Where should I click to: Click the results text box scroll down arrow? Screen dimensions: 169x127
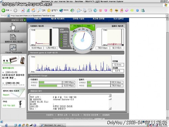pyautogui.click(x=110, y=108)
